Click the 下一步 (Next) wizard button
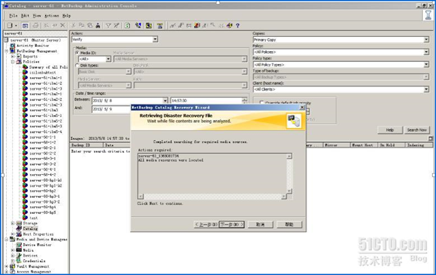The height and width of the screenshot is (275, 436). coord(232,225)
